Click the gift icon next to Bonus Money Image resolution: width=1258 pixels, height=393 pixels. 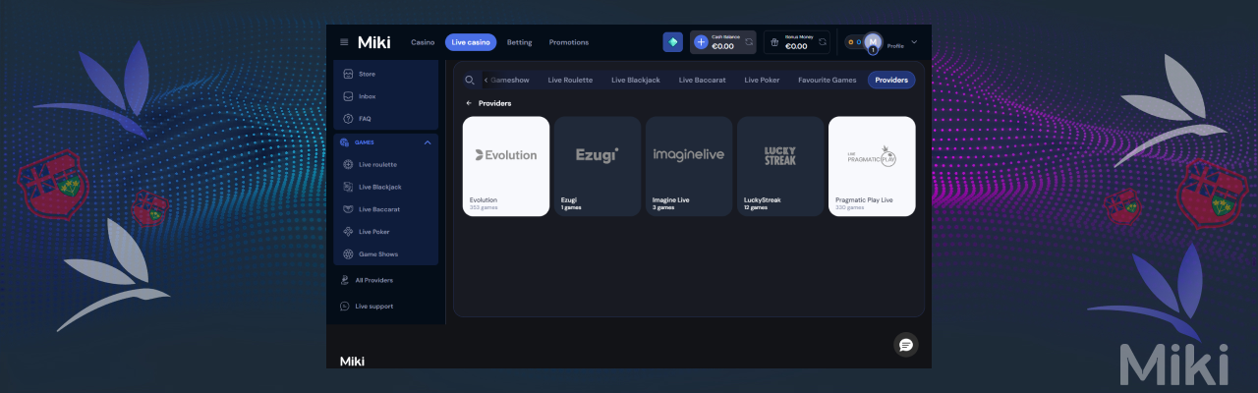pyautogui.click(x=774, y=42)
